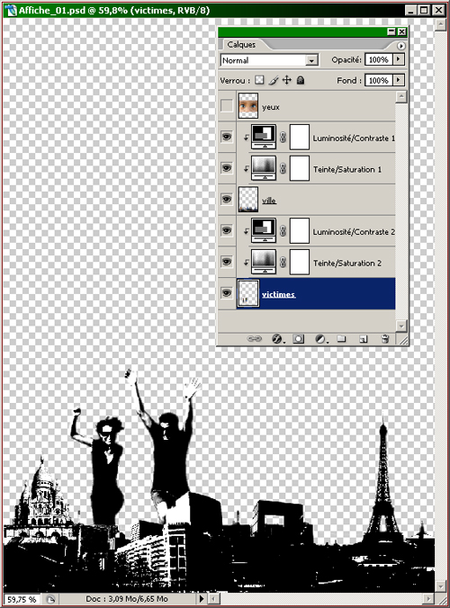Click Doc : 3,09 Mo/6,65 Mo status text
Screen dimensions: 450x608
click(x=127, y=599)
